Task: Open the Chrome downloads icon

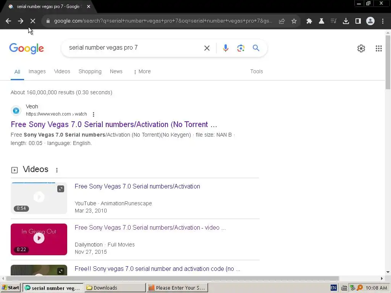Action: pos(346,21)
